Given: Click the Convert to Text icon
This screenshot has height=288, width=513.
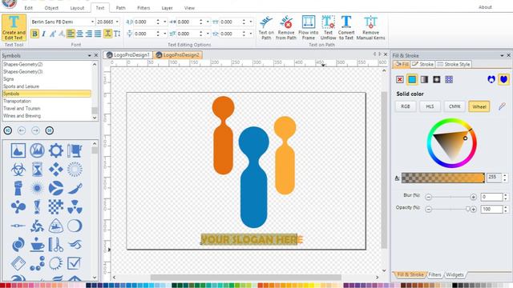Looking at the screenshot, I should pyautogui.click(x=346, y=28).
